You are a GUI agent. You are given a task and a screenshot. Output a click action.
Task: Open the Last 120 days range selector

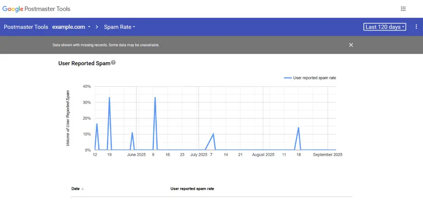(x=385, y=27)
